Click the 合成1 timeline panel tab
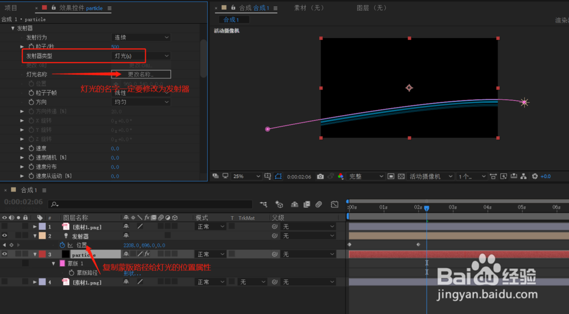569x314 pixels. click(28, 190)
